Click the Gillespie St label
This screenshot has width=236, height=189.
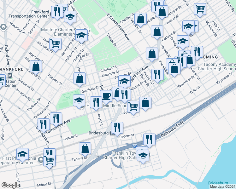pyautogui.click(x=110, y=74)
